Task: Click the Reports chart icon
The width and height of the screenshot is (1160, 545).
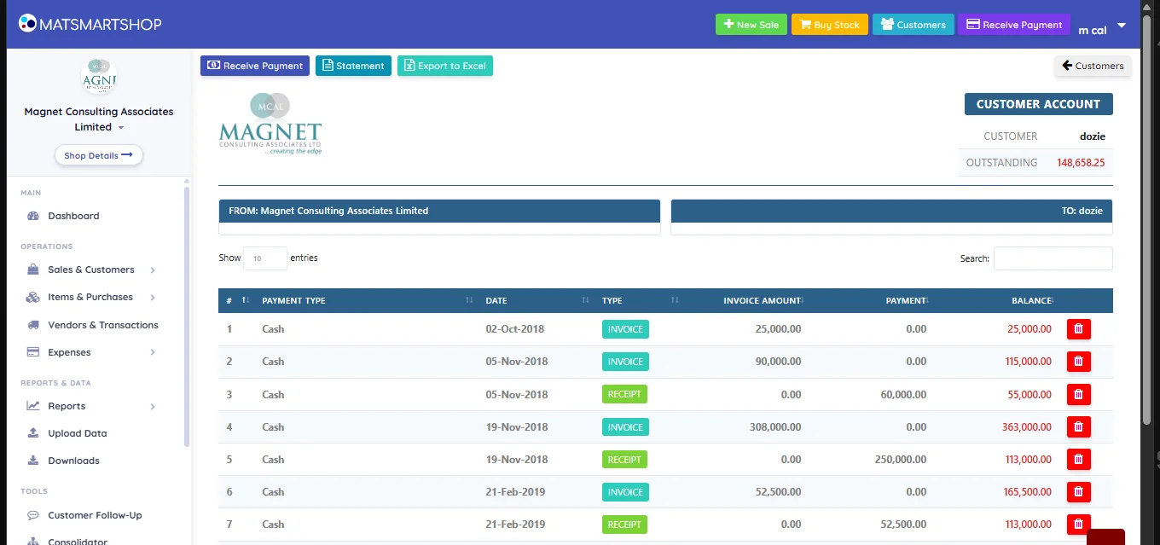Action: 33,406
